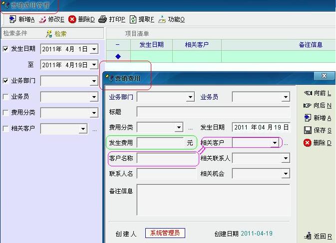The width and height of the screenshot is (336, 243).
Task: Click the 检索 search icon
Action: click(49, 34)
